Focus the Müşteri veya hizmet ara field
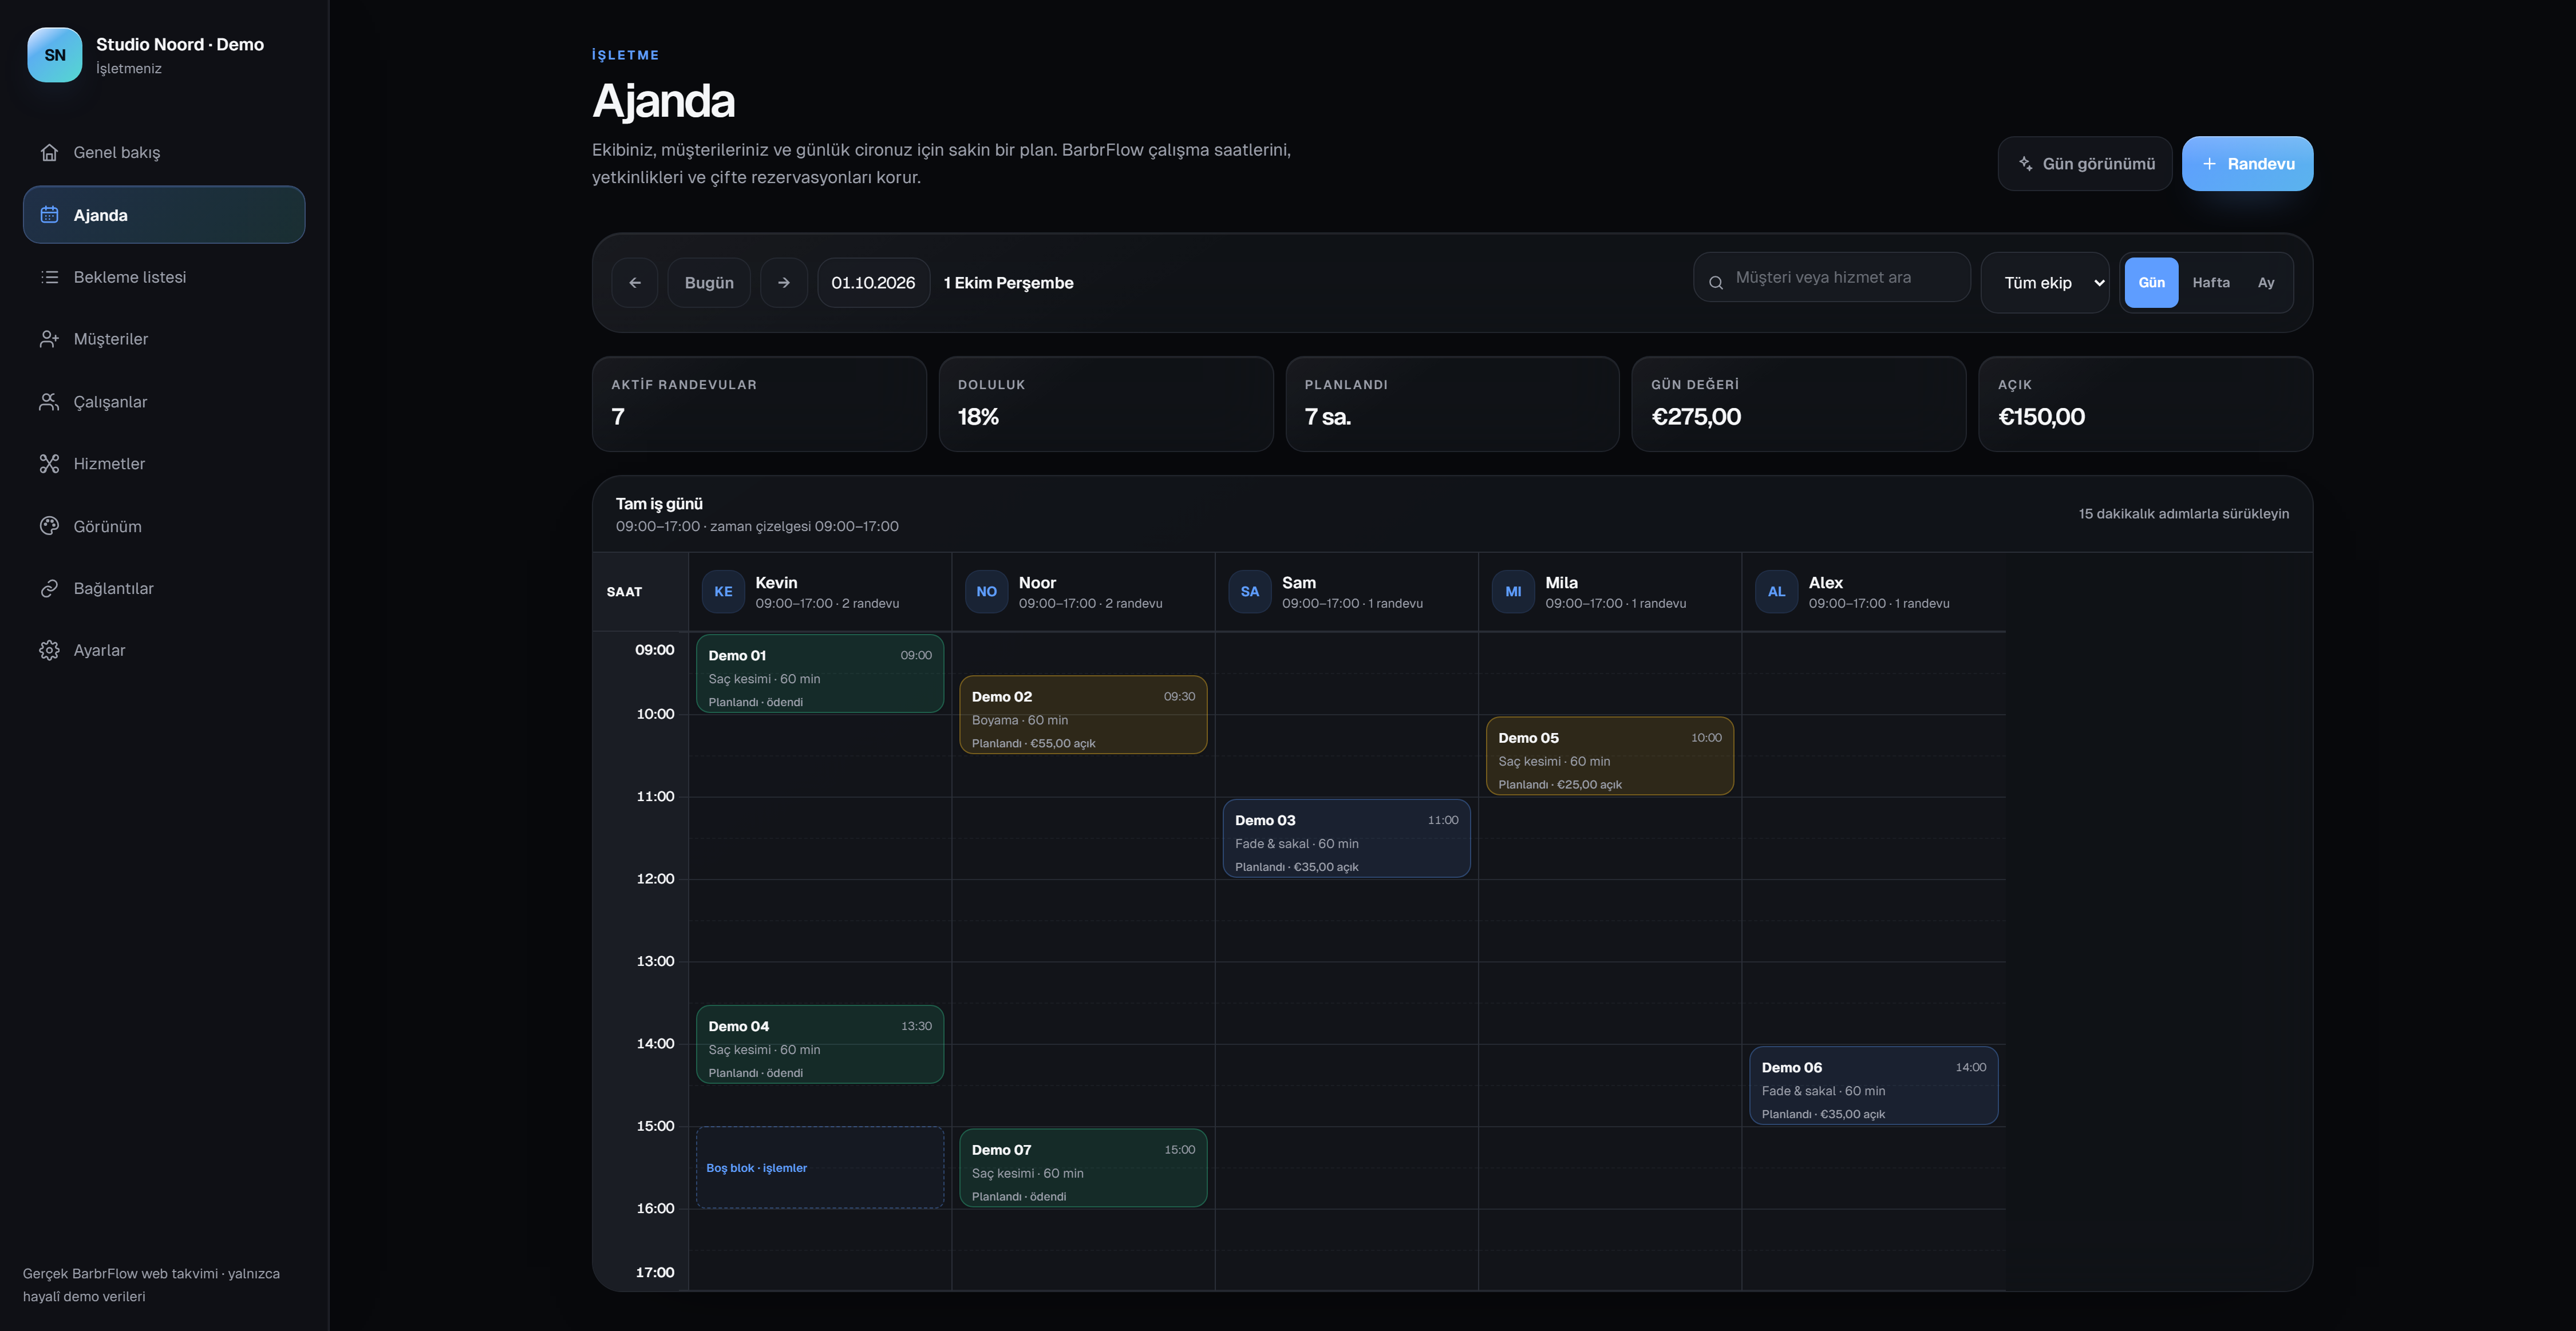Viewport: 2576px width, 1331px height. (1832, 278)
